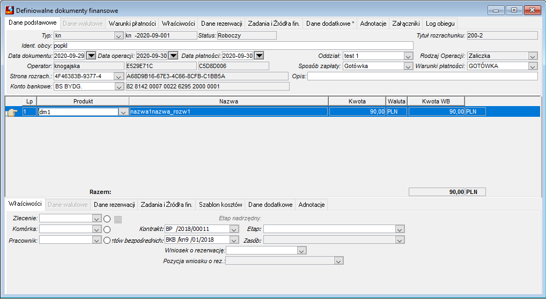This screenshot has height=299, width=546.
Task: Expand the Pracownik dropdown
Action: [97, 240]
